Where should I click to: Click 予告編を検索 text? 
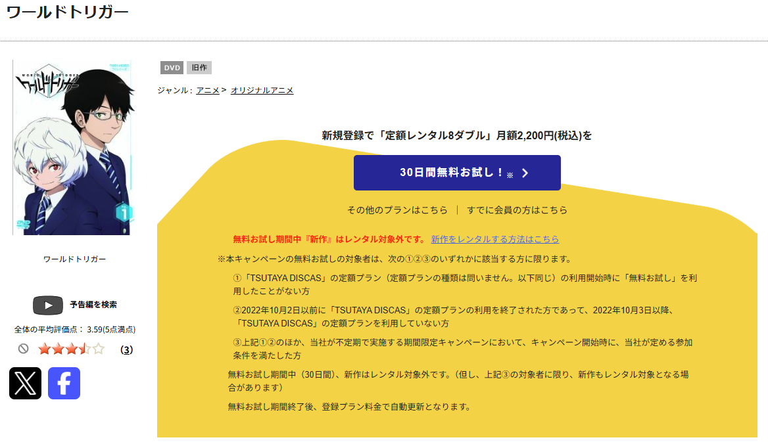[x=93, y=305]
